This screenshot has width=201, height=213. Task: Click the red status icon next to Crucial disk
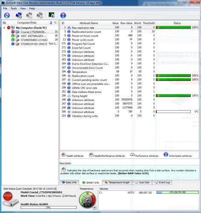click(x=13, y=32)
